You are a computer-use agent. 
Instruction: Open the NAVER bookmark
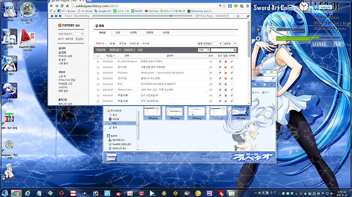click(137, 11)
